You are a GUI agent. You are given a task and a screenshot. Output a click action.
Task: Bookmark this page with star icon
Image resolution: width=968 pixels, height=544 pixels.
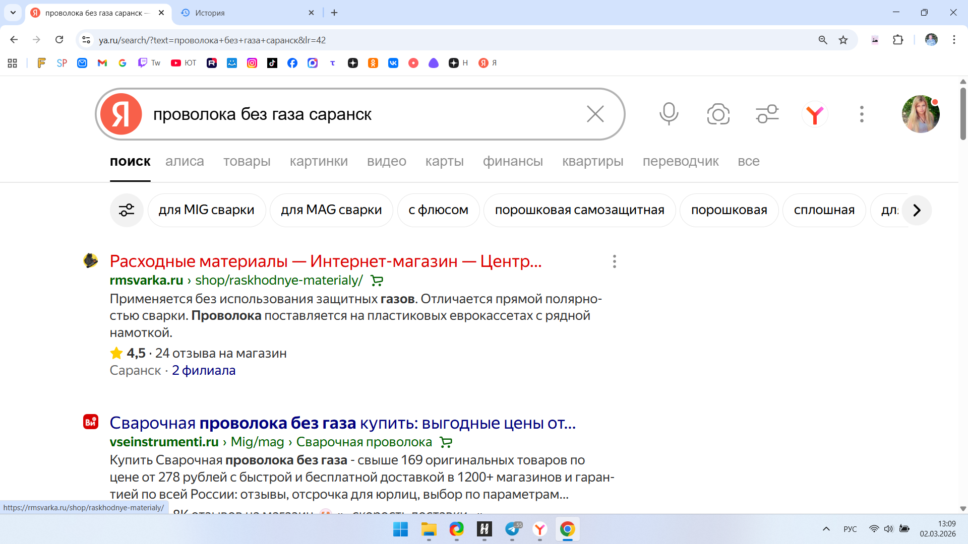843,40
